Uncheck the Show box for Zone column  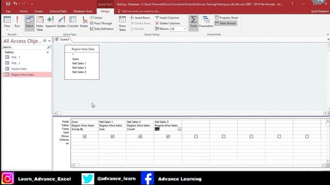[x=85, y=136]
